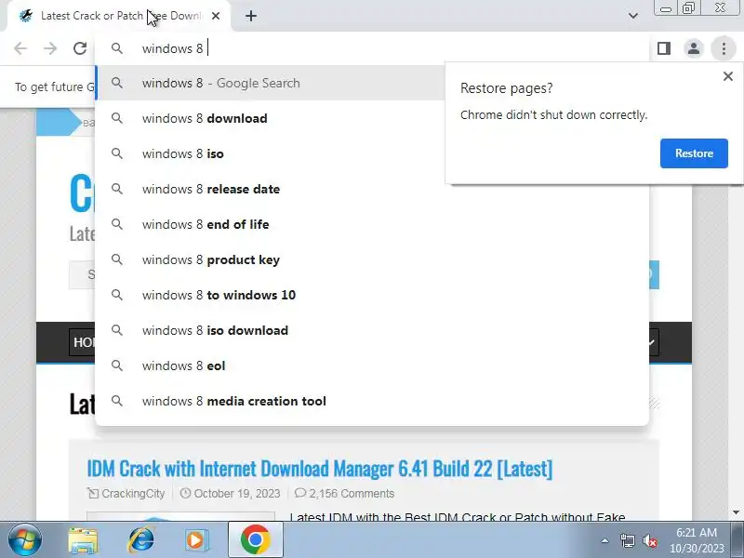Choose 'windows 8 end of life' suggestion
Screen dimensions: 744x558
pyautogui.click(x=372, y=224)
